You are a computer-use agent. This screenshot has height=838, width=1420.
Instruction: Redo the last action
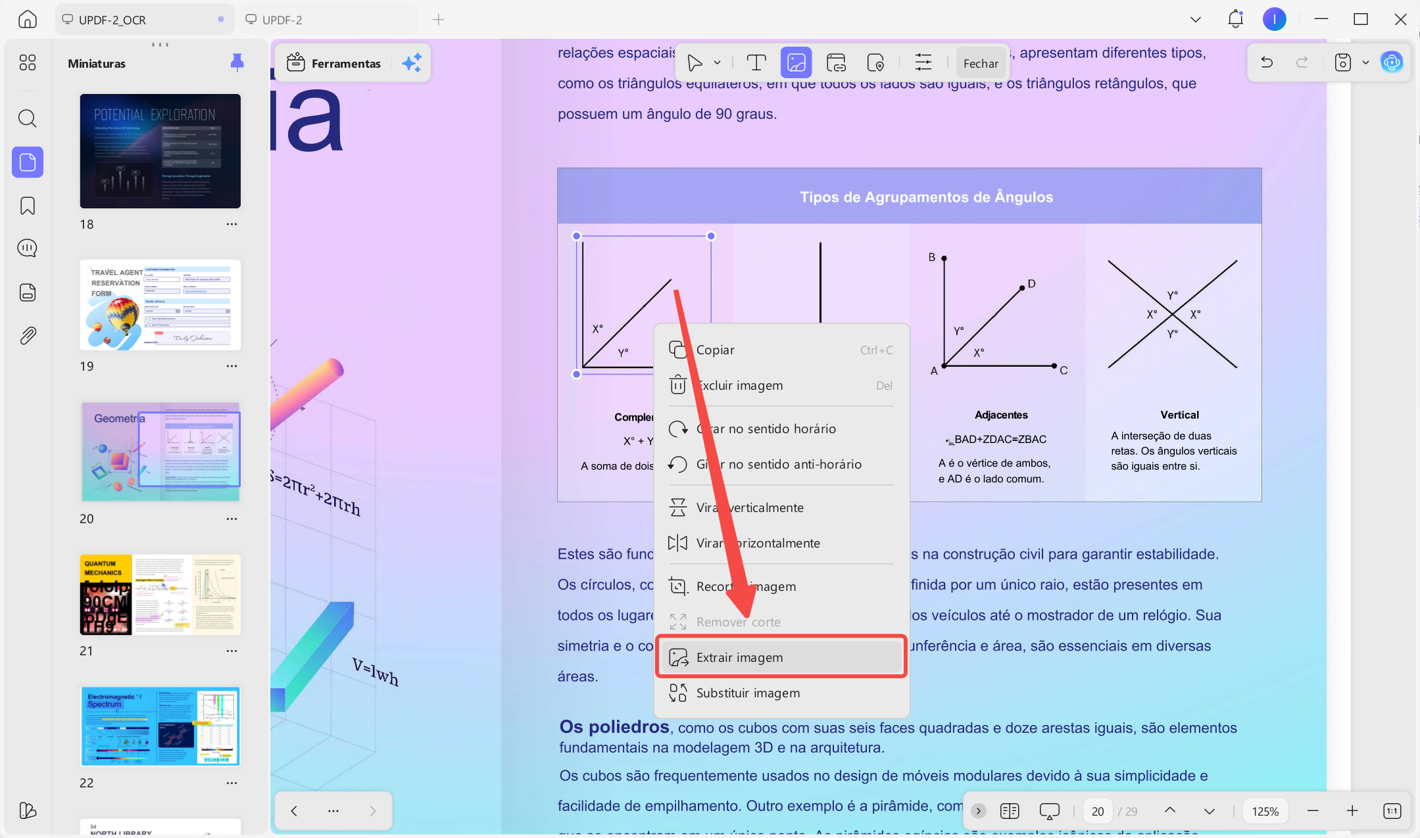coord(1302,62)
